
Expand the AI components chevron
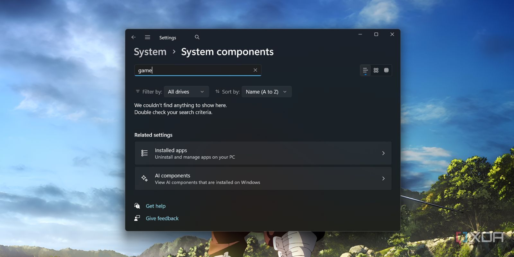(x=383, y=179)
